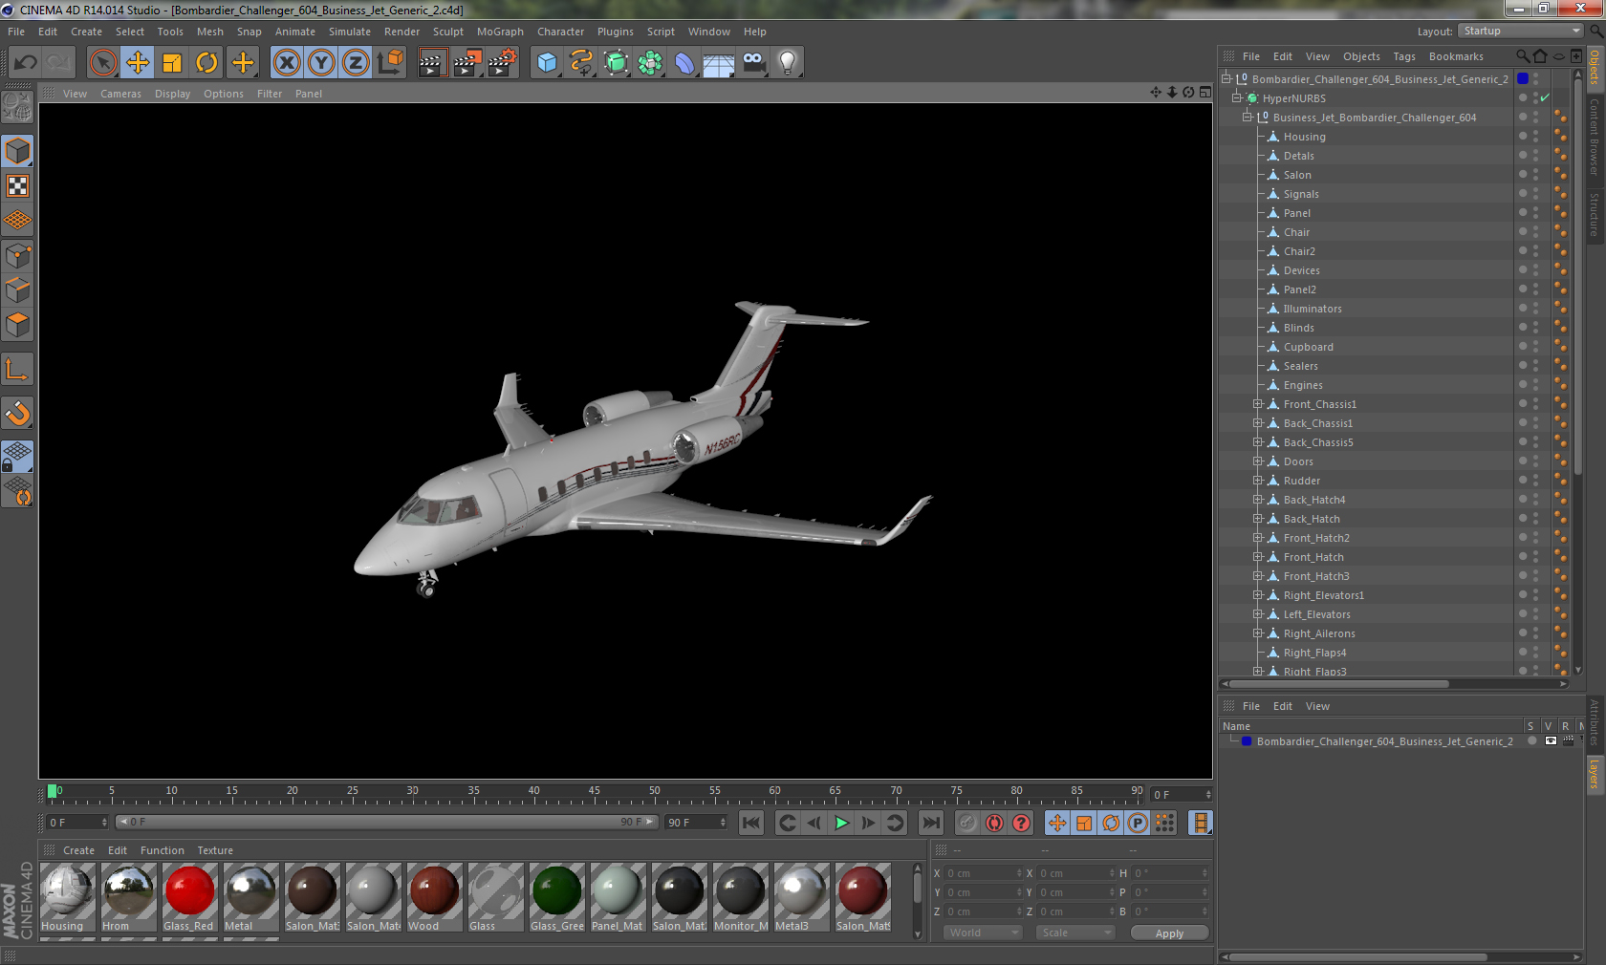
Task: Collapse Business_Jet_Bombardier_Challenger_604 node
Action: tap(1248, 118)
